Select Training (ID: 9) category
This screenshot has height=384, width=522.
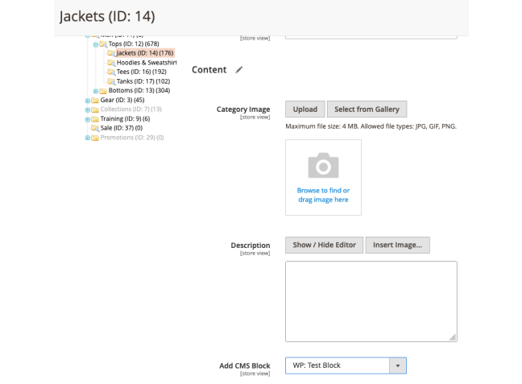click(125, 119)
